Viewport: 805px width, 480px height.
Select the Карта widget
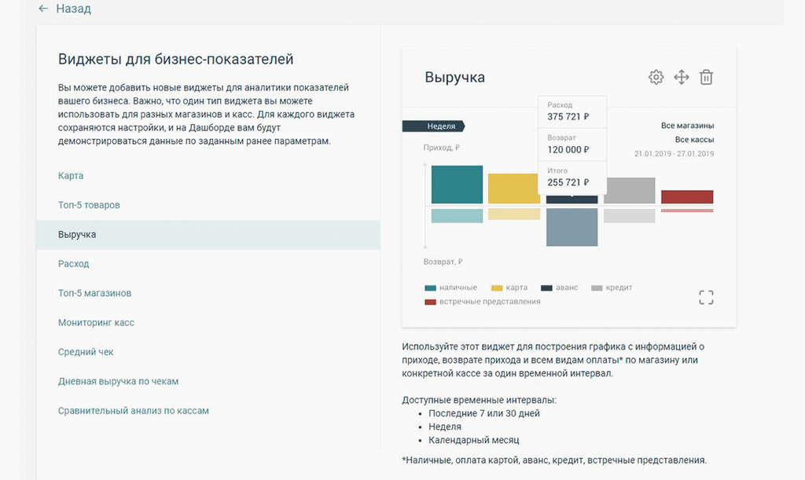coord(71,175)
